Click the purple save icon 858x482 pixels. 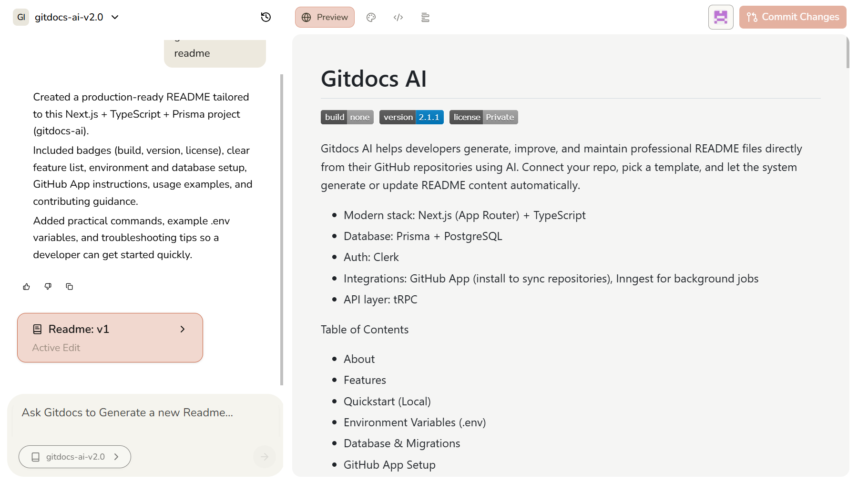tap(720, 17)
